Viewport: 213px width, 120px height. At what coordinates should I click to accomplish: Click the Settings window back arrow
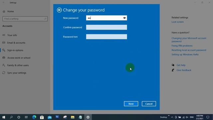4,3
